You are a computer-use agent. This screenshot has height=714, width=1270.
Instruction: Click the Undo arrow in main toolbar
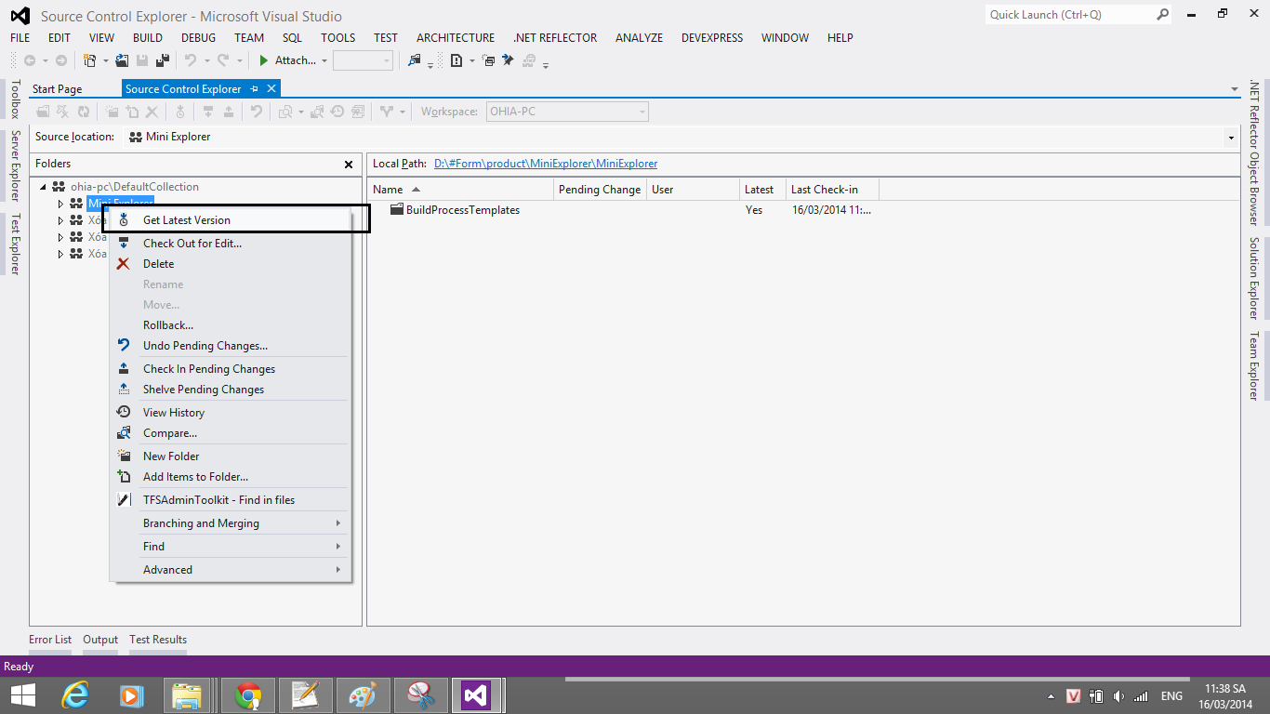click(191, 60)
